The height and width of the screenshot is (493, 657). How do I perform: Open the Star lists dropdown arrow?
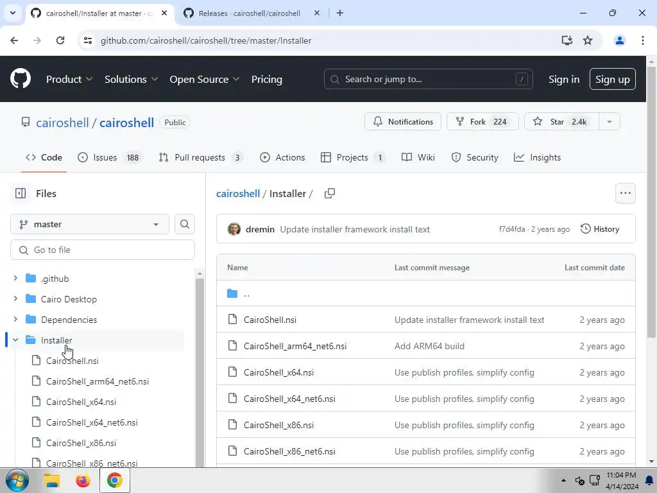click(x=610, y=121)
